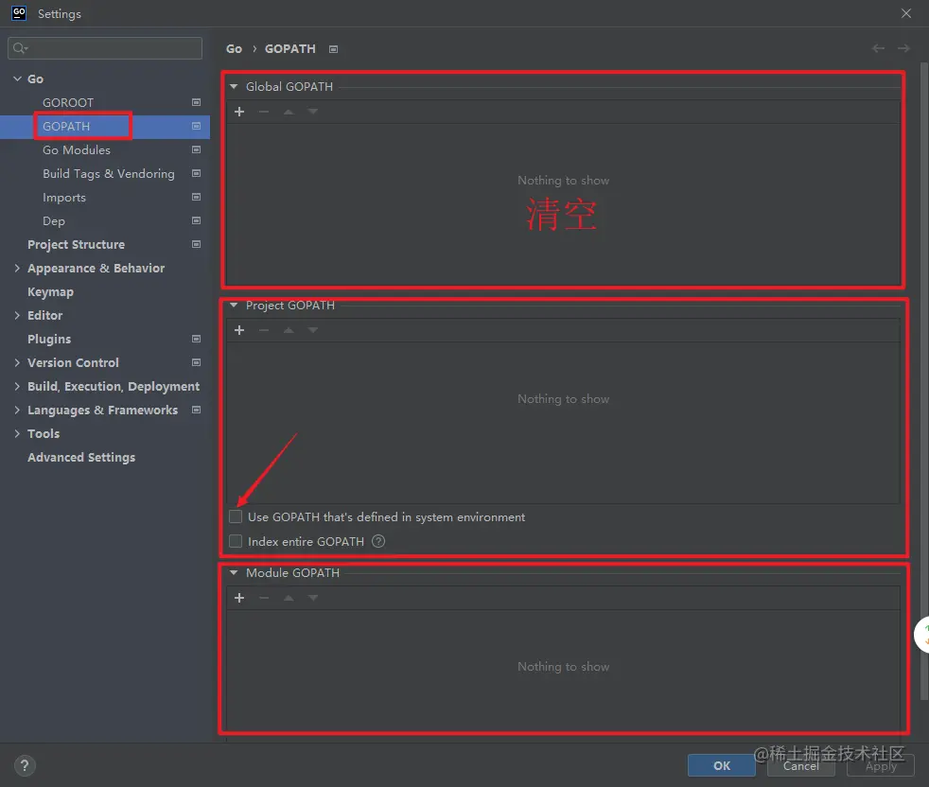Click the settings panel vertical scrollbar
The height and width of the screenshot is (787, 929).
(x=923, y=379)
